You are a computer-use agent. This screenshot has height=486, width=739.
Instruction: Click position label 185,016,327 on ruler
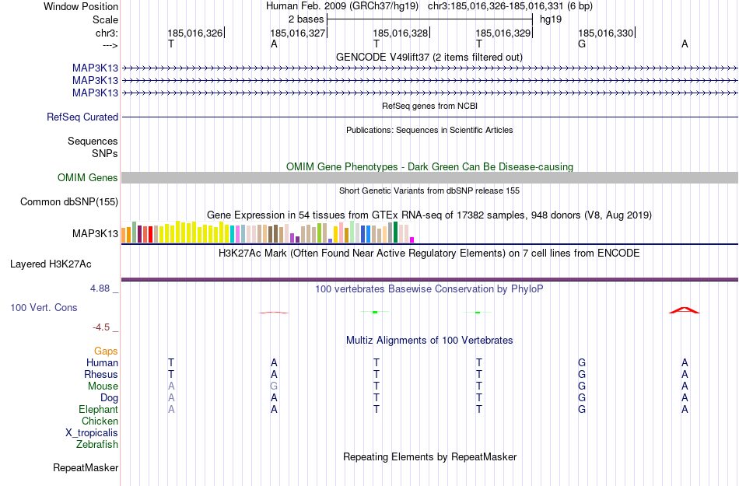[297, 33]
